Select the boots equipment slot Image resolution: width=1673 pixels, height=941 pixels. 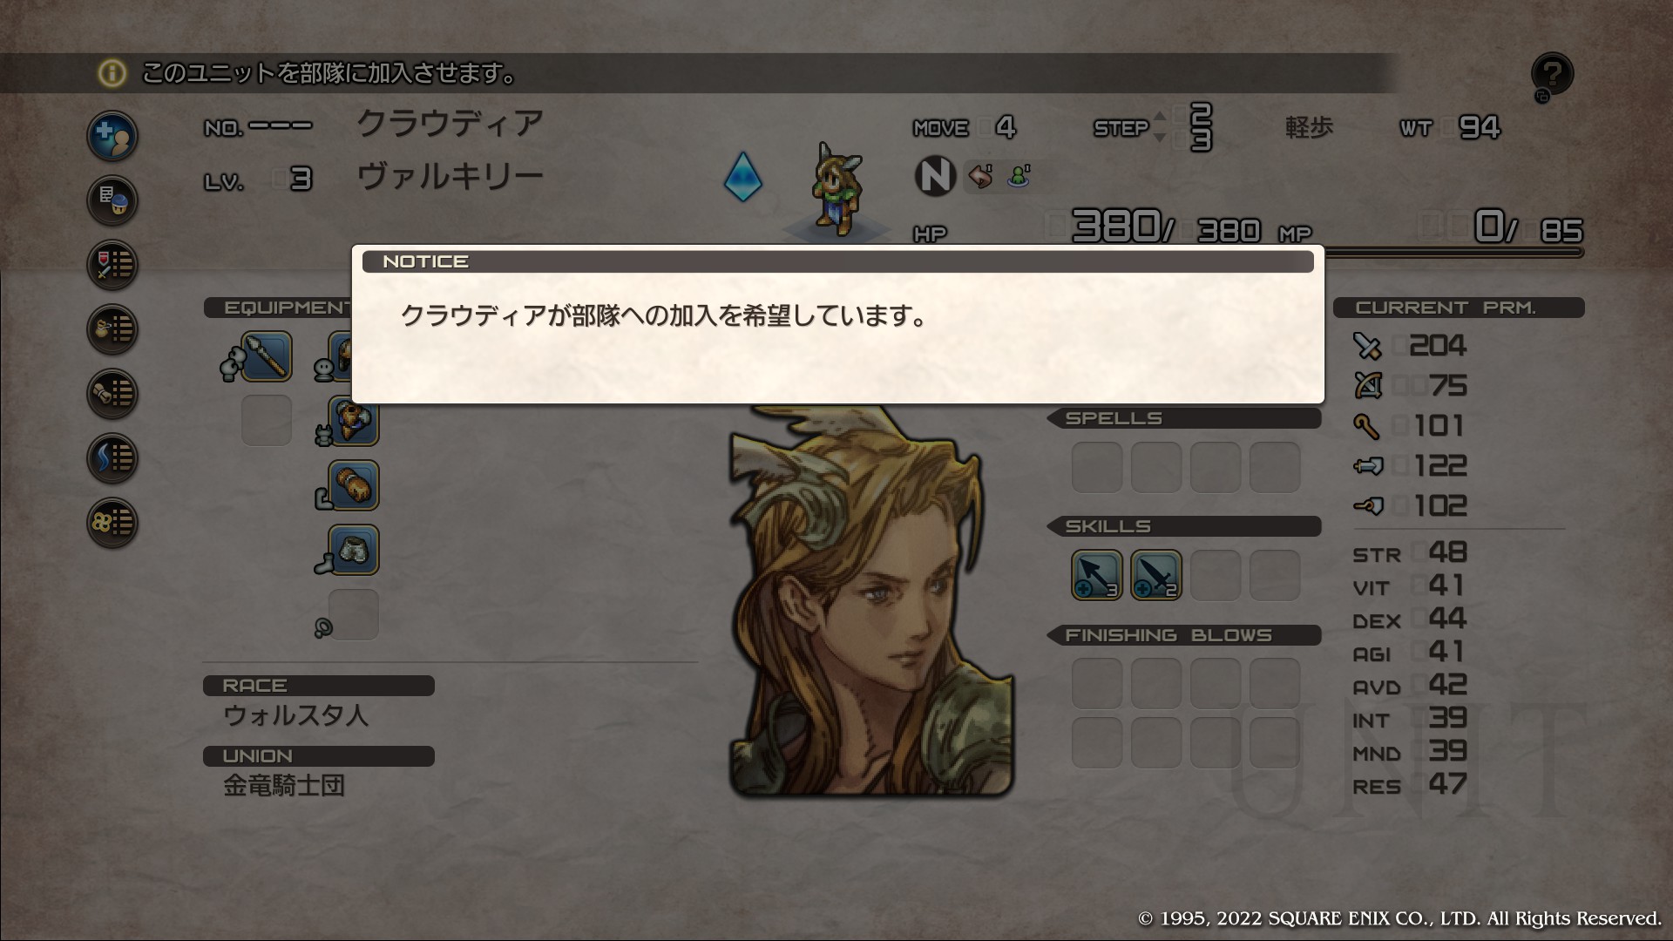pyautogui.click(x=354, y=550)
